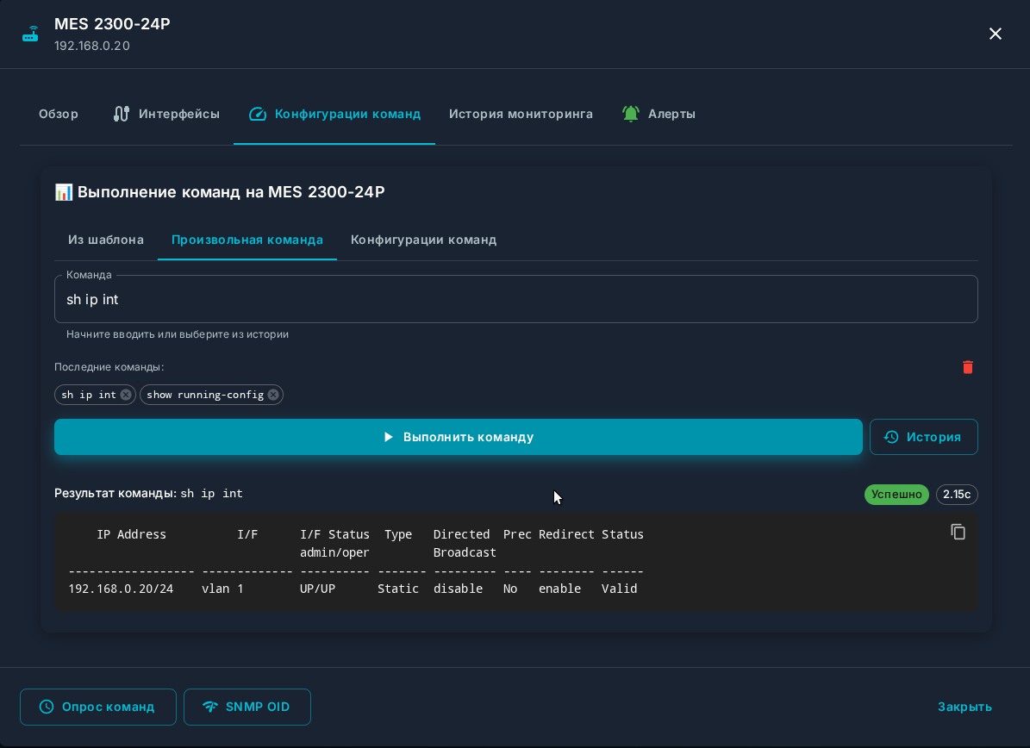Screen dimensions: 1030x748
Task: Click the 192.168.0.20/24 address in output
Action: [121, 589]
